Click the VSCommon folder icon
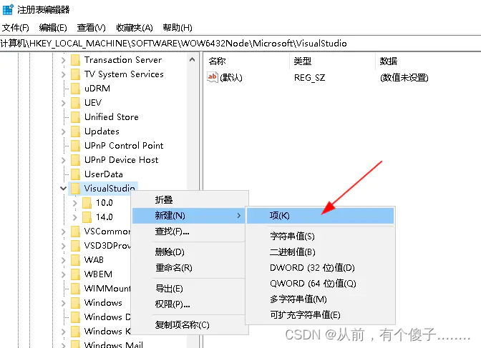The height and width of the screenshot is (348, 481). (75, 232)
